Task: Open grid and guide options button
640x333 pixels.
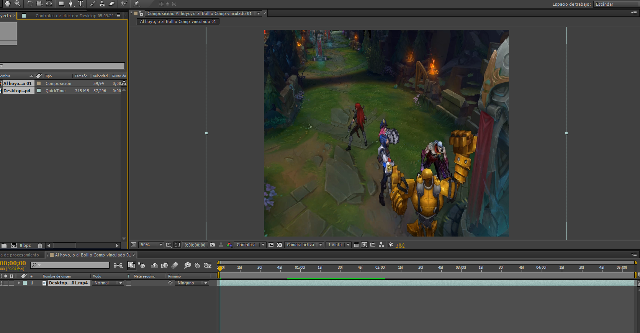Action: coord(169,245)
